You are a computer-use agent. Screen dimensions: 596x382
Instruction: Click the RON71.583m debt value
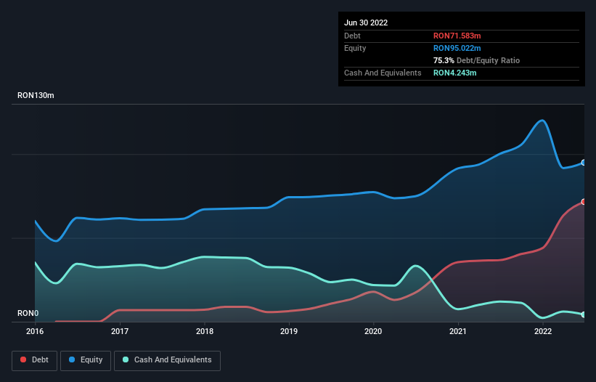457,36
